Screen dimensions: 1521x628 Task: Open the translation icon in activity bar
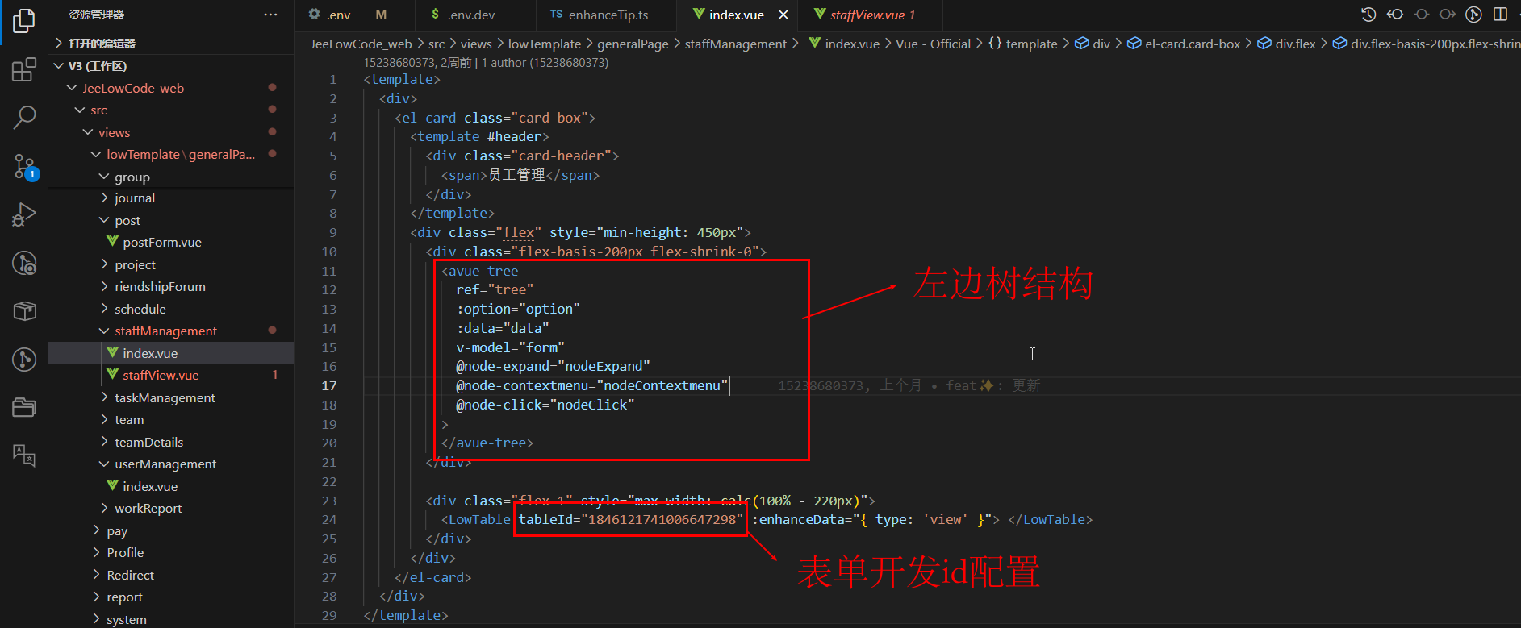tap(24, 455)
